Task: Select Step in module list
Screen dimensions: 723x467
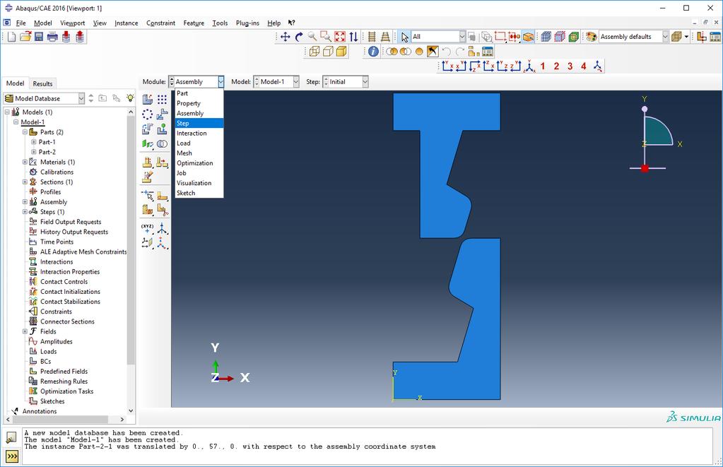Action: point(199,123)
